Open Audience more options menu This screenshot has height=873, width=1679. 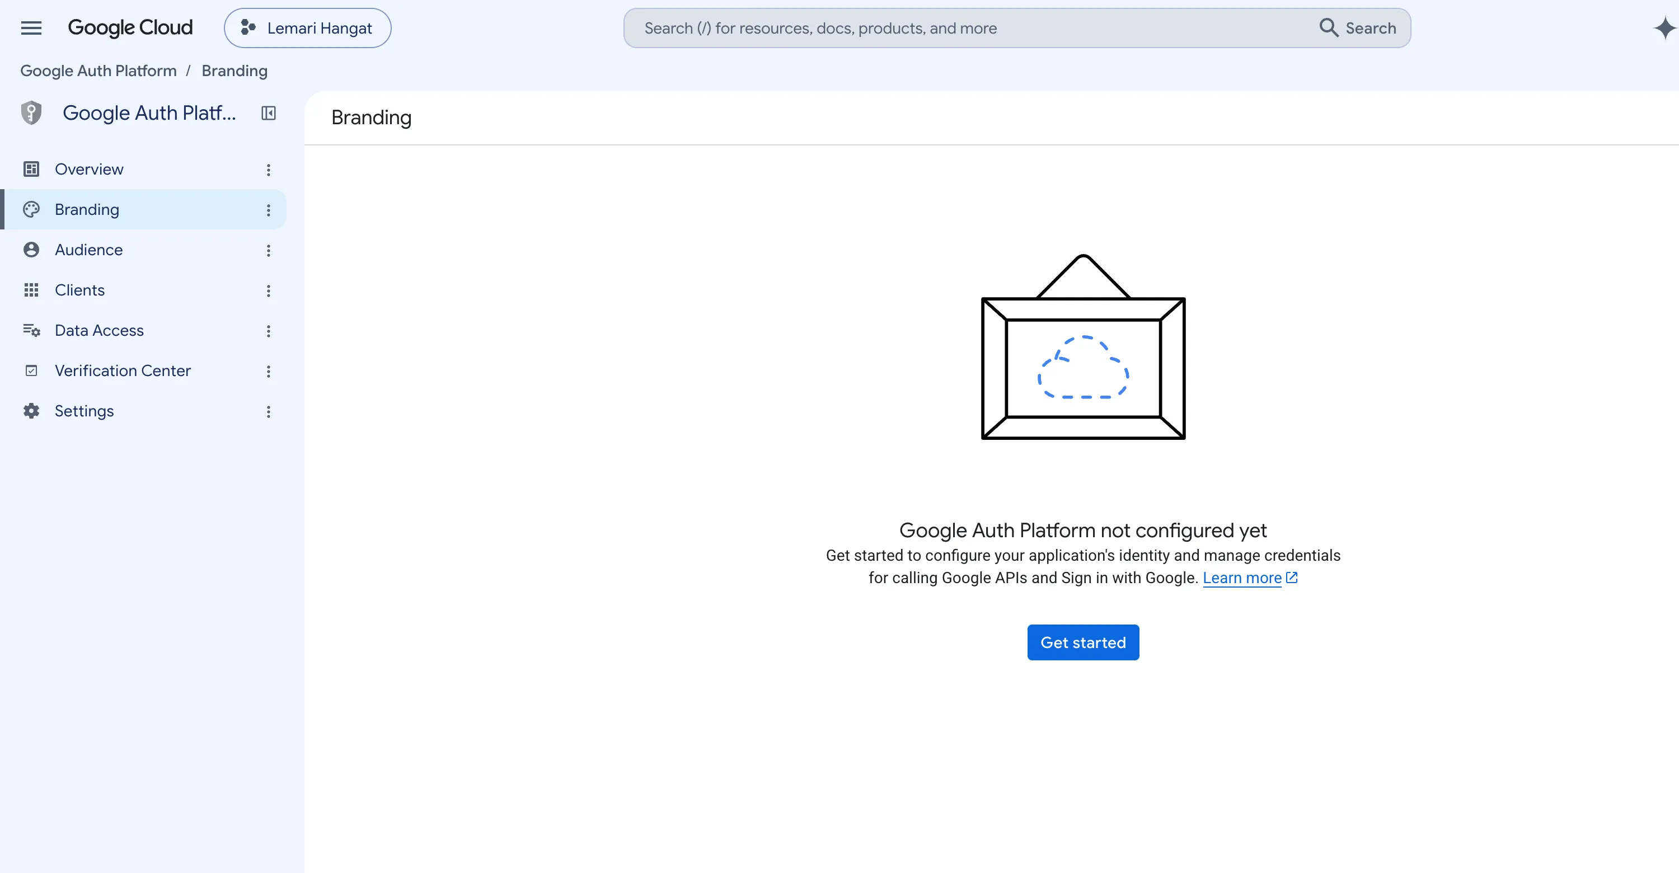(x=269, y=251)
